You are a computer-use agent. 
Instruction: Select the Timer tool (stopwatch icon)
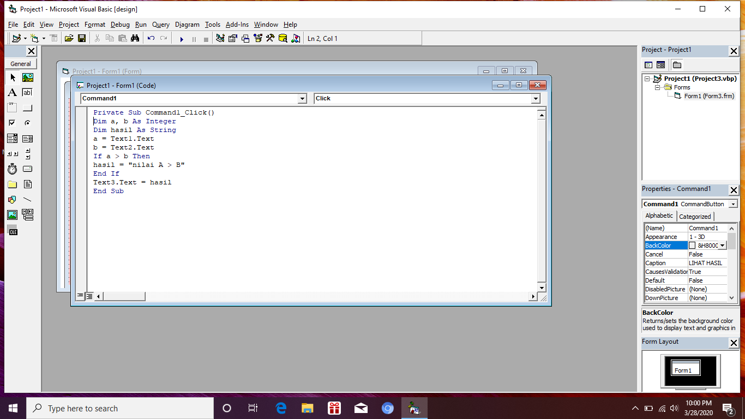13,169
